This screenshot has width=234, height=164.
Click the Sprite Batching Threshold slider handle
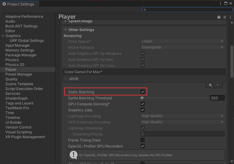pyautogui.click(x=142, y=98)
